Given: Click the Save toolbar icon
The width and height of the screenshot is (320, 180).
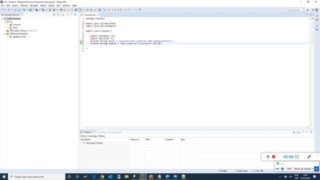Looking at the screenshot, I should [15, 10].
